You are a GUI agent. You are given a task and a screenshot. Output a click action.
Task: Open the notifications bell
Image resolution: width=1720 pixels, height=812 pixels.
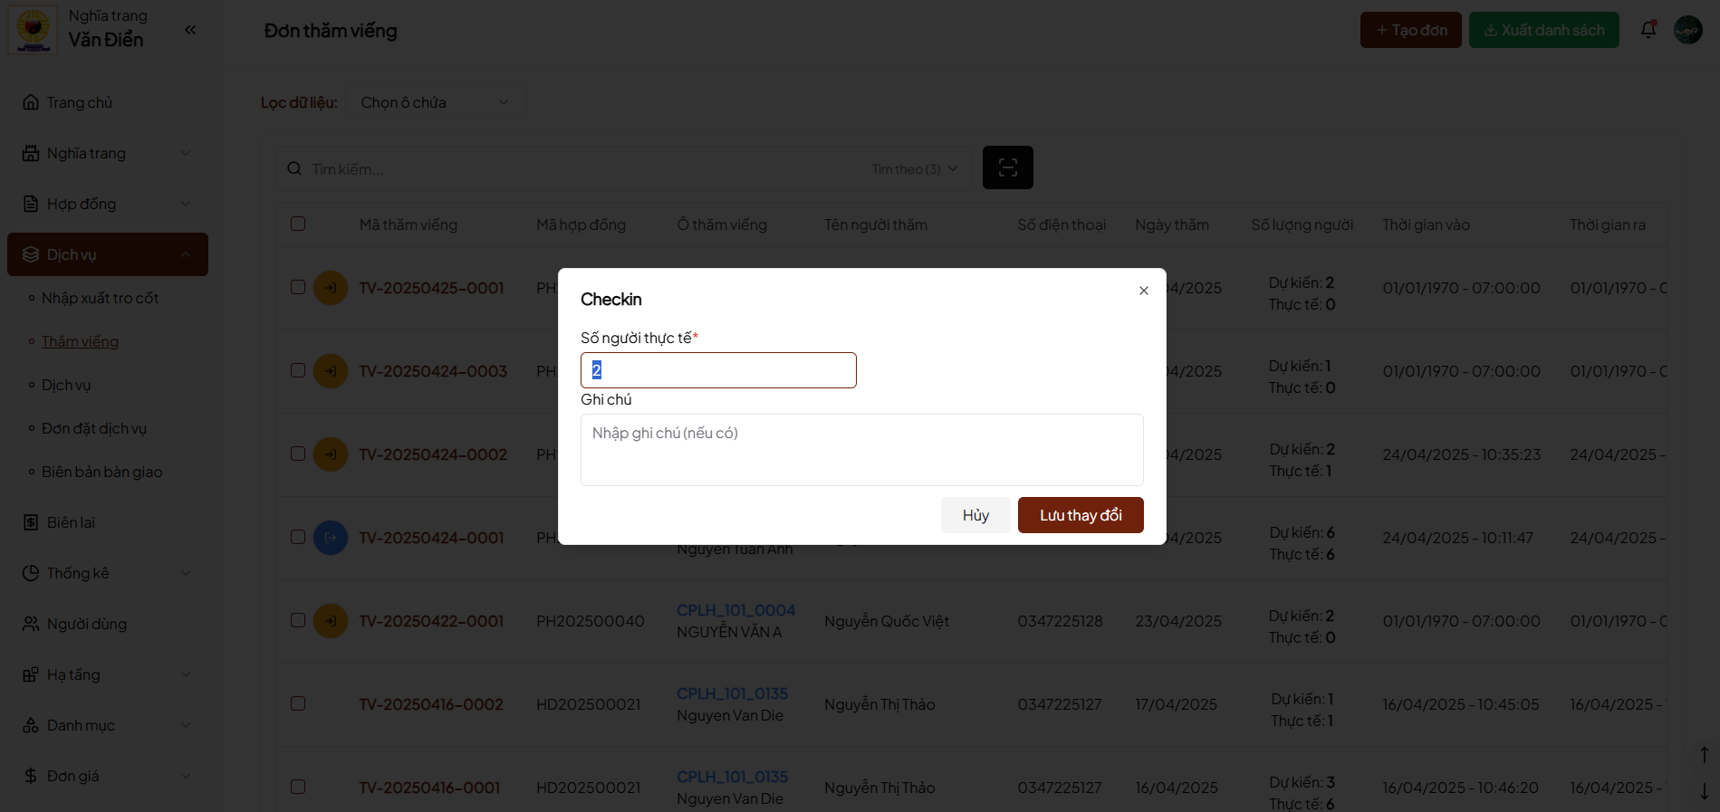tap(1648, 30)
